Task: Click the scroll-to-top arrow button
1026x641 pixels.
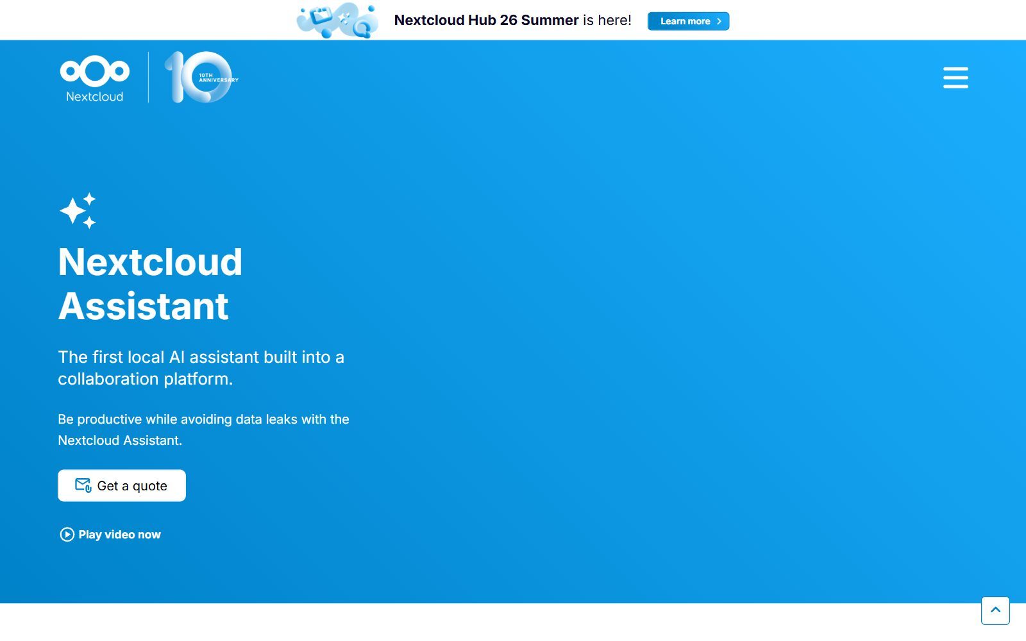Action: [x=995, y=610]
